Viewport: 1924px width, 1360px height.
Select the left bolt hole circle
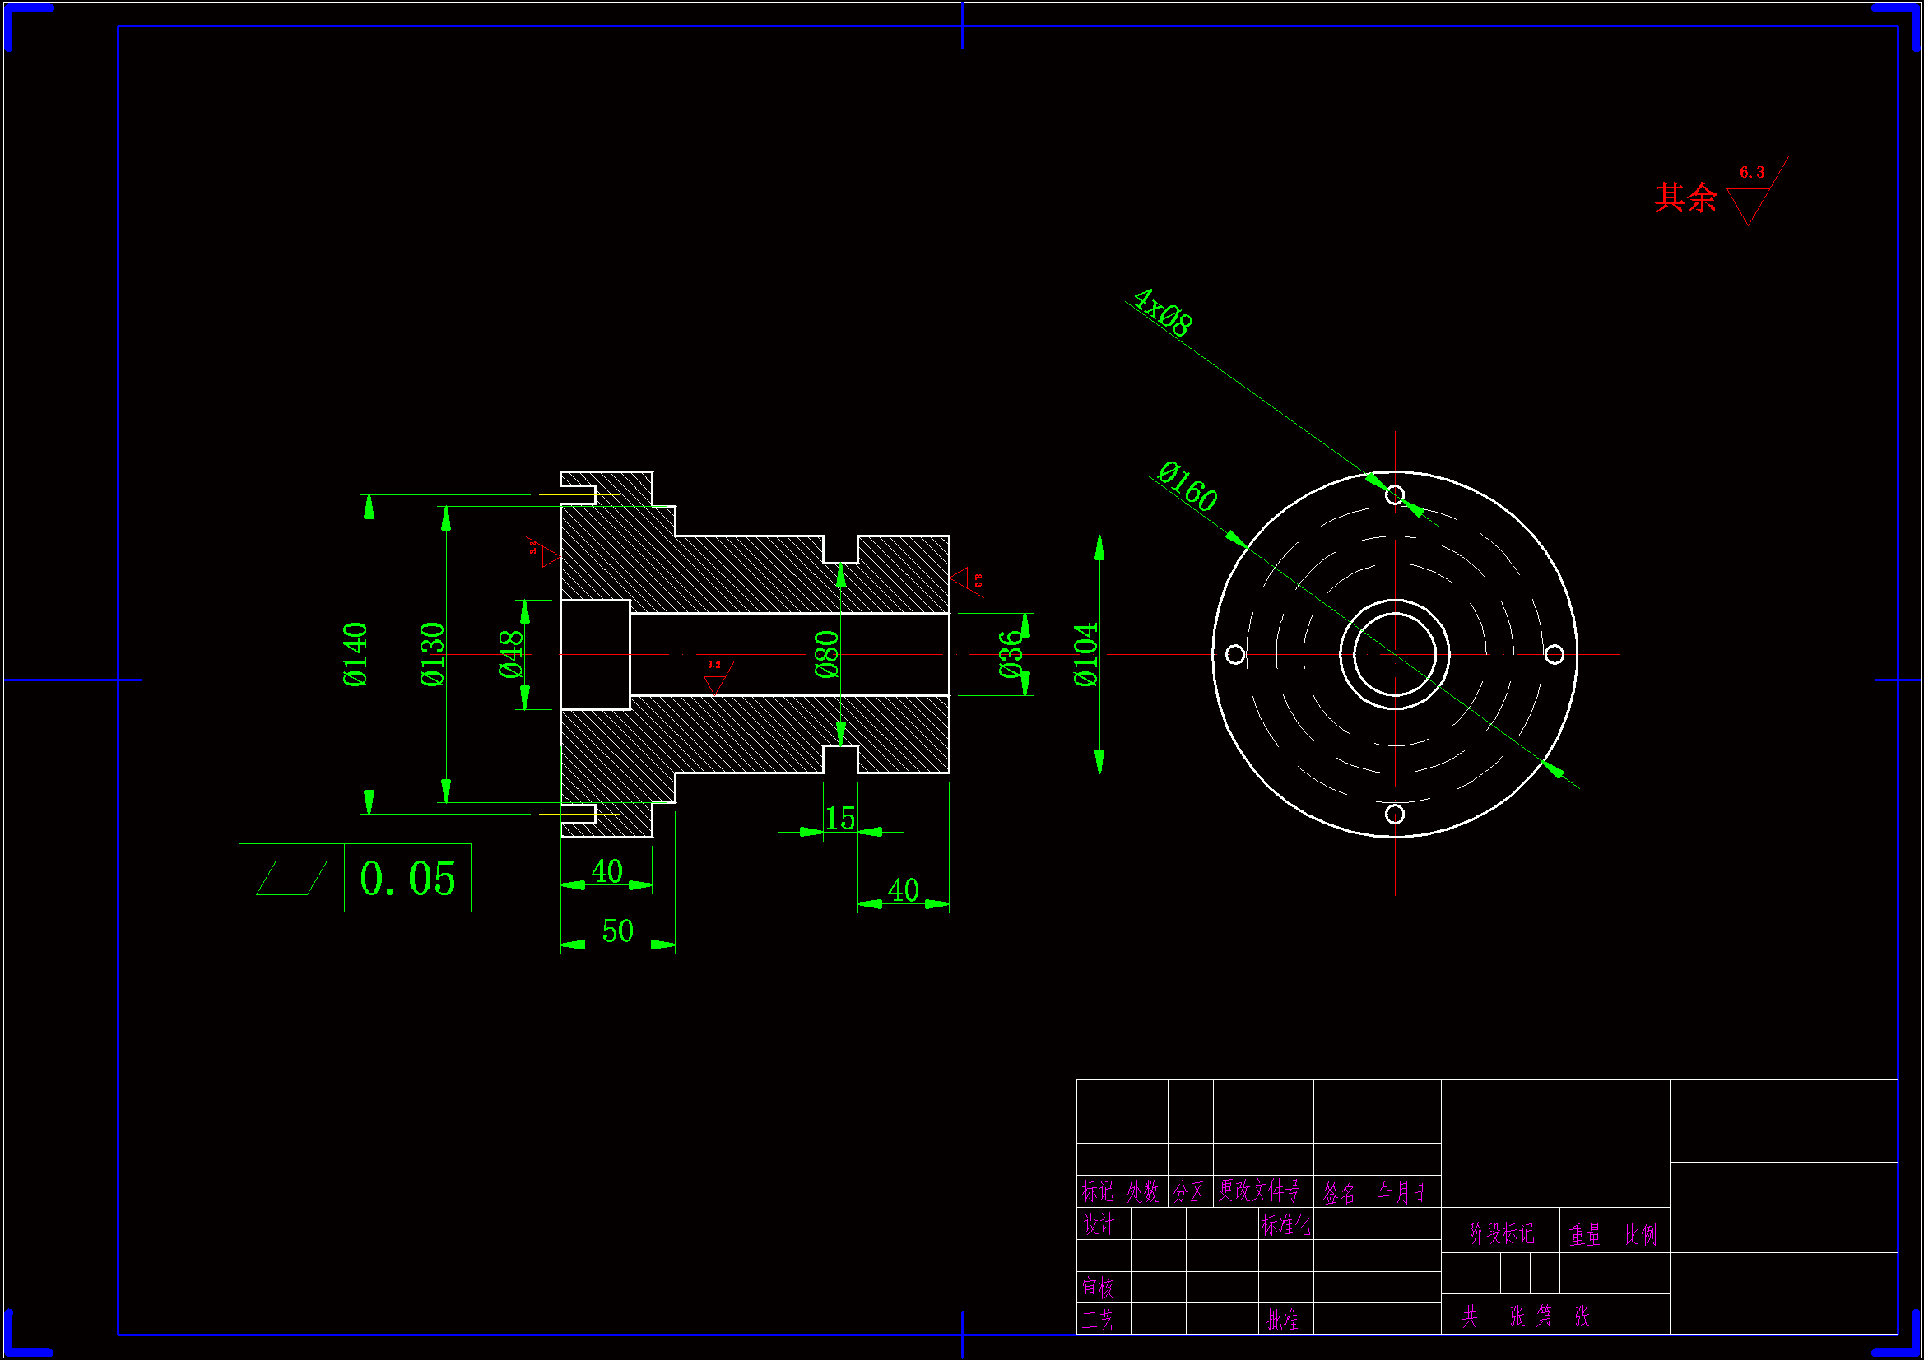[1235, 654]
